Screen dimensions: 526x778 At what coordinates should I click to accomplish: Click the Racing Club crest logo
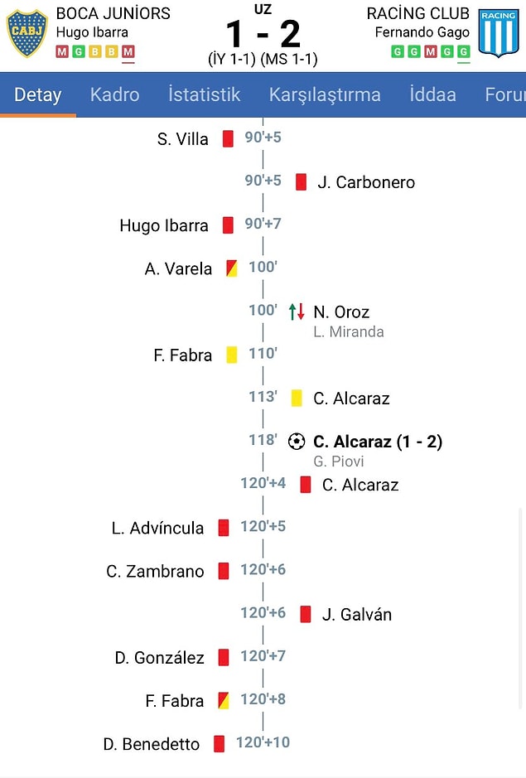pyautogui.click(x=498, y=33)
